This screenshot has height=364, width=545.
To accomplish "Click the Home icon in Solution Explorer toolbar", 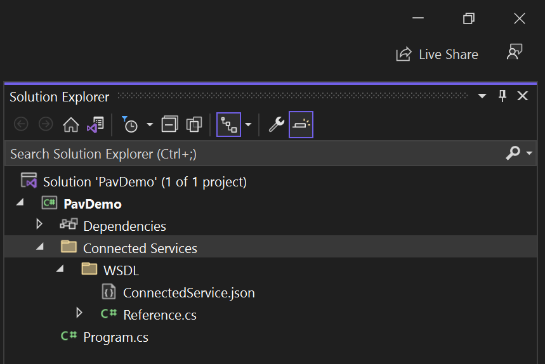I will (71, 125).
